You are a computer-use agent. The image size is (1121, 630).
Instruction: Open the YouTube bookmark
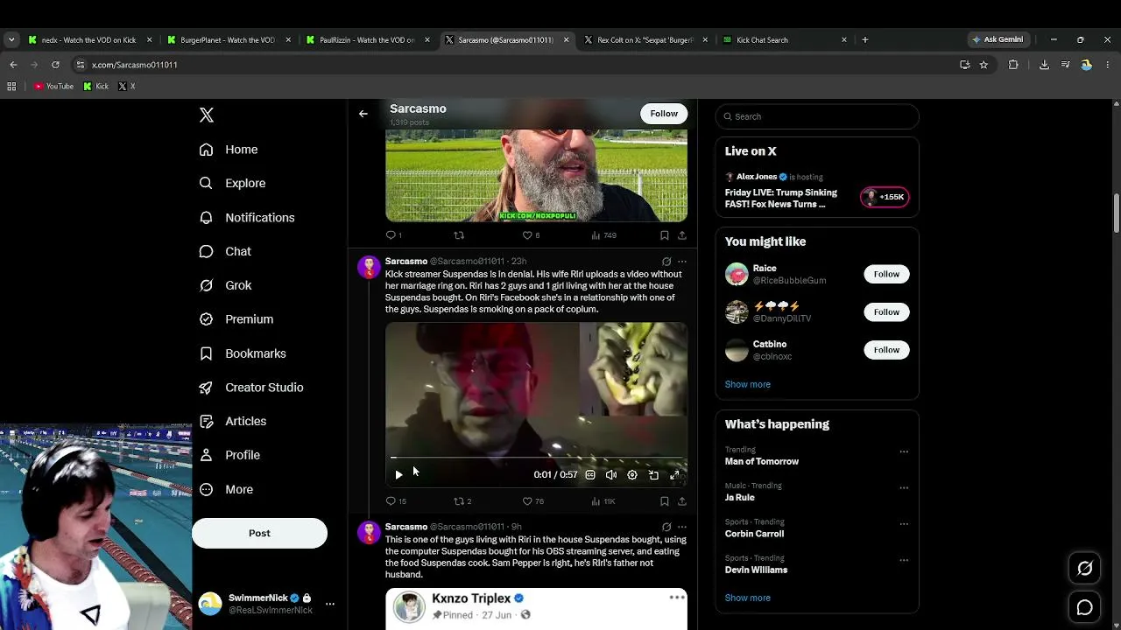53,87
